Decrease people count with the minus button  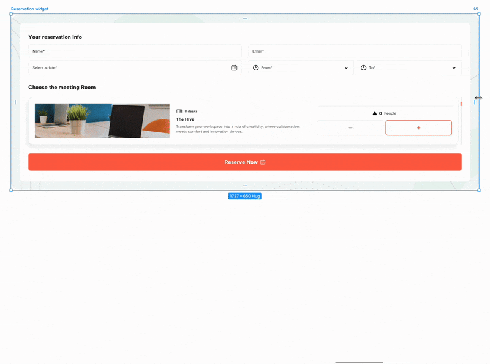(350, 128)
